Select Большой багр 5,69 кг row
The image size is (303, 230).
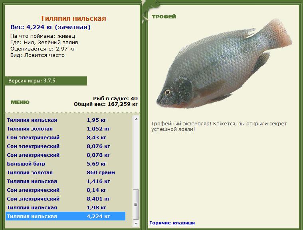pyautogui.click(x=65, y=164)
